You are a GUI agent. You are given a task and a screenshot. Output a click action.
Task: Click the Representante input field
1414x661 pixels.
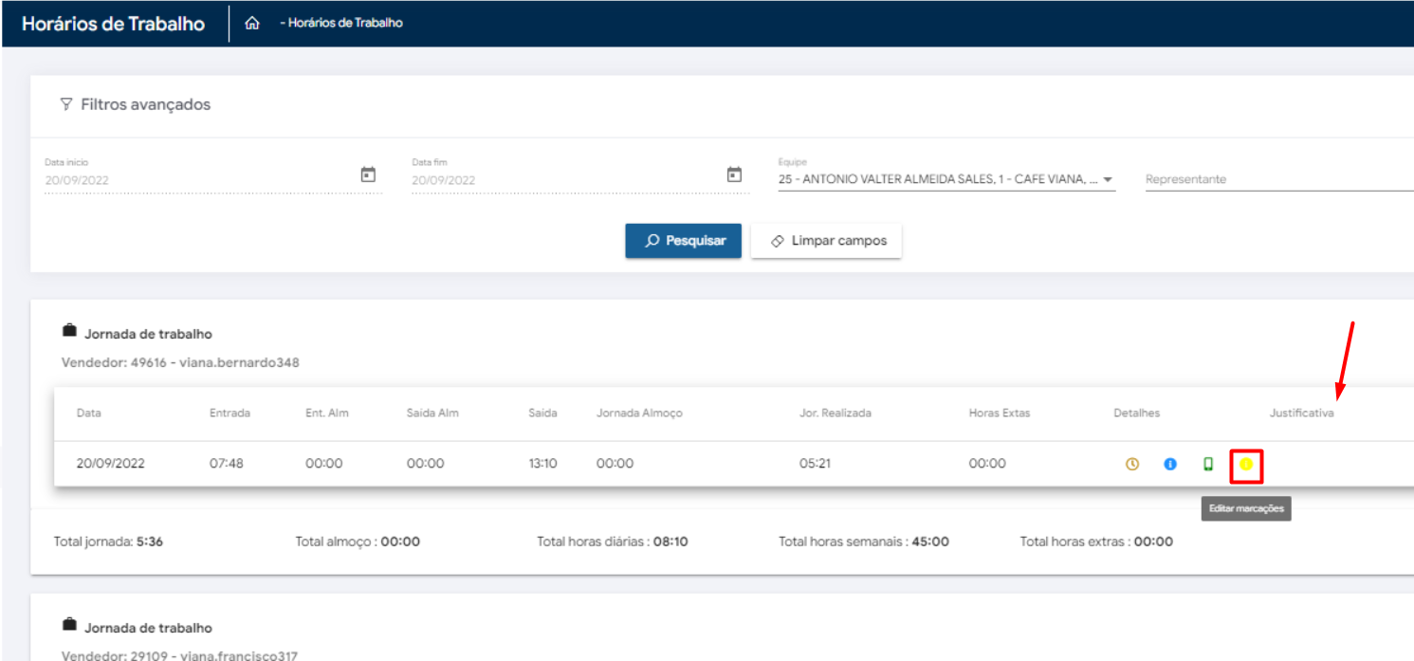[x=1279, y=179]
